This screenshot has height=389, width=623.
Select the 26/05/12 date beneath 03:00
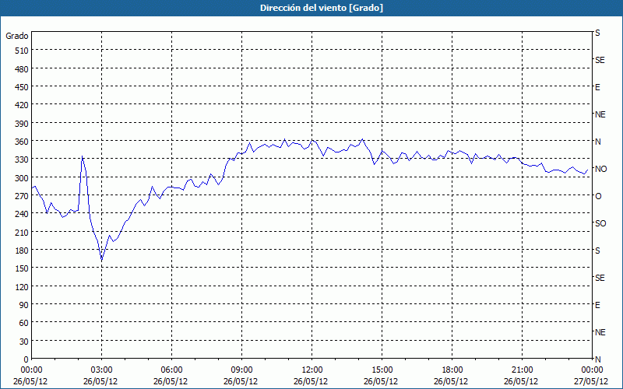tap(100, 381)
